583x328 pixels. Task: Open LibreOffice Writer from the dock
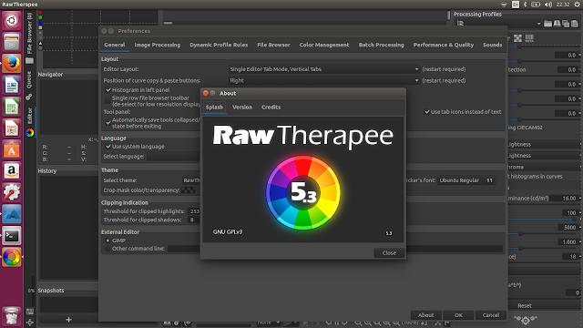coord(12,85)
